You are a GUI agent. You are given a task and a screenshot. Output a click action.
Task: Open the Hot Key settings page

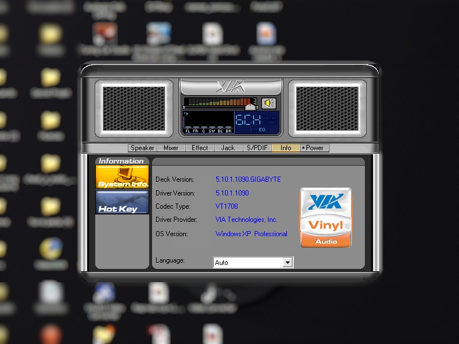point(122,202)
